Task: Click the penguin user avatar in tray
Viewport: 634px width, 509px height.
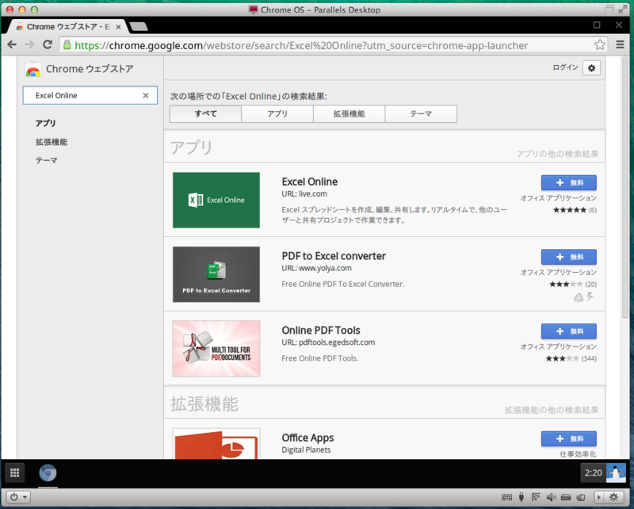Action: [616, 473]
